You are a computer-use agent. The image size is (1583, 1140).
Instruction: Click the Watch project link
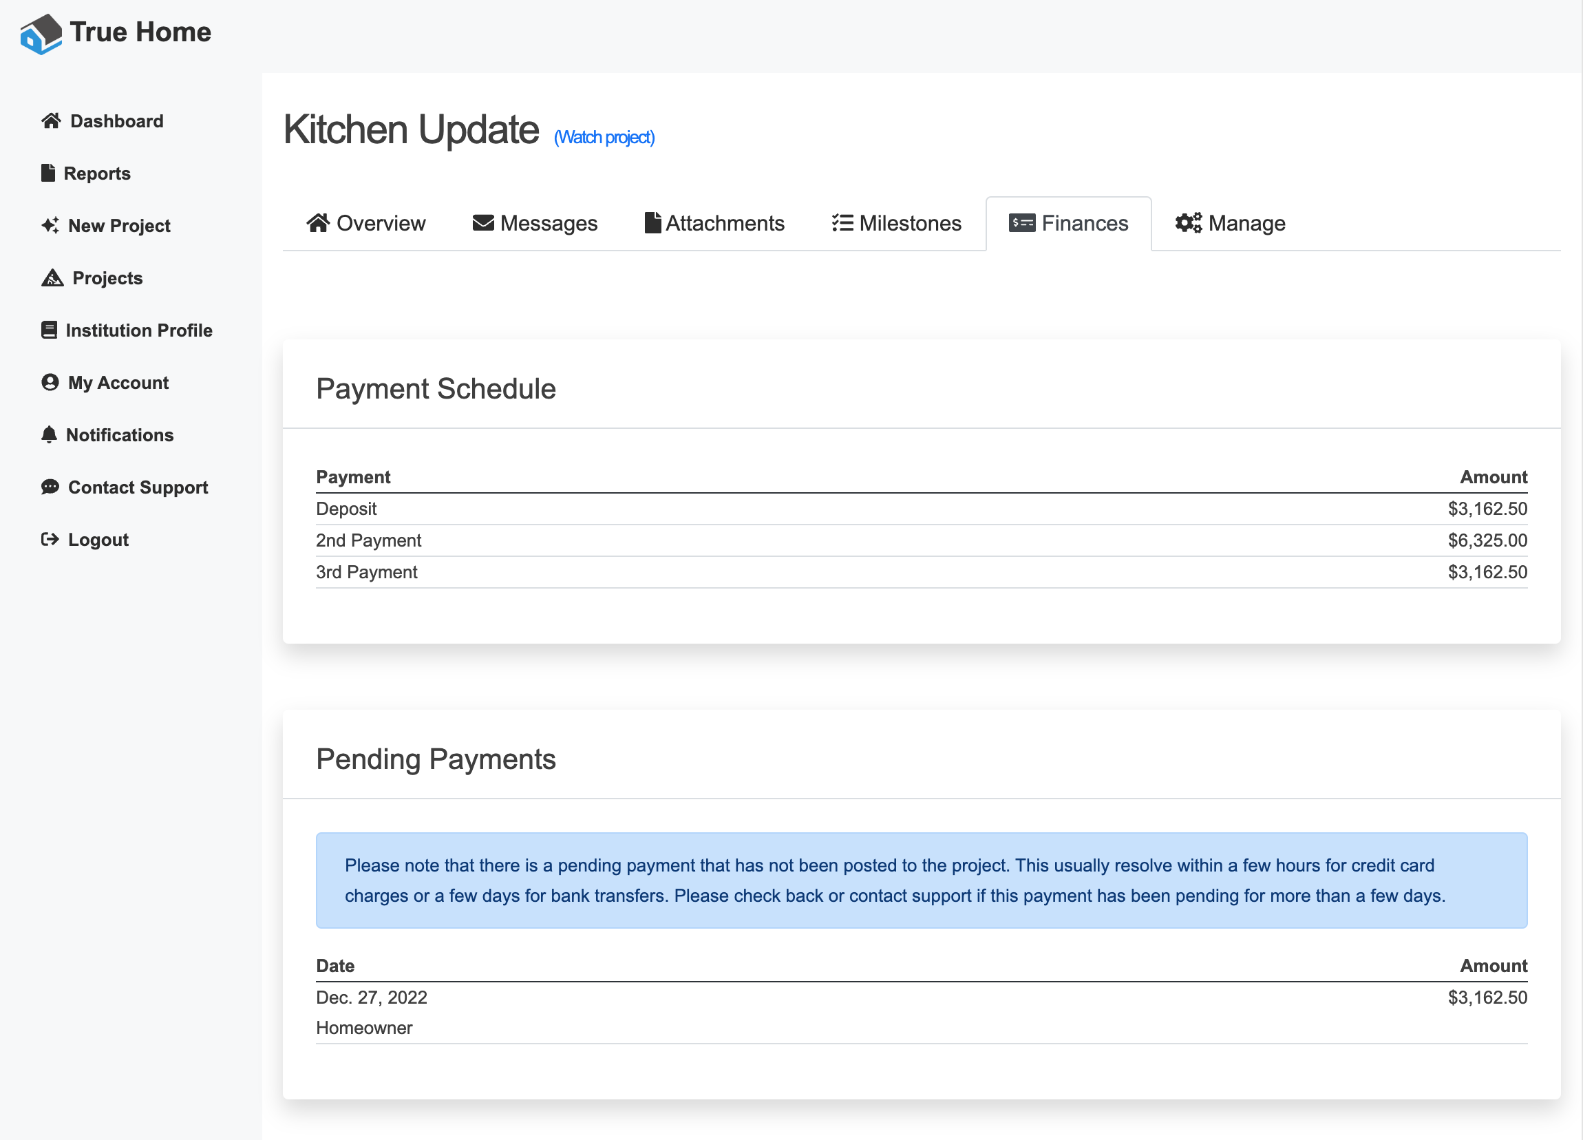(604, 138)
